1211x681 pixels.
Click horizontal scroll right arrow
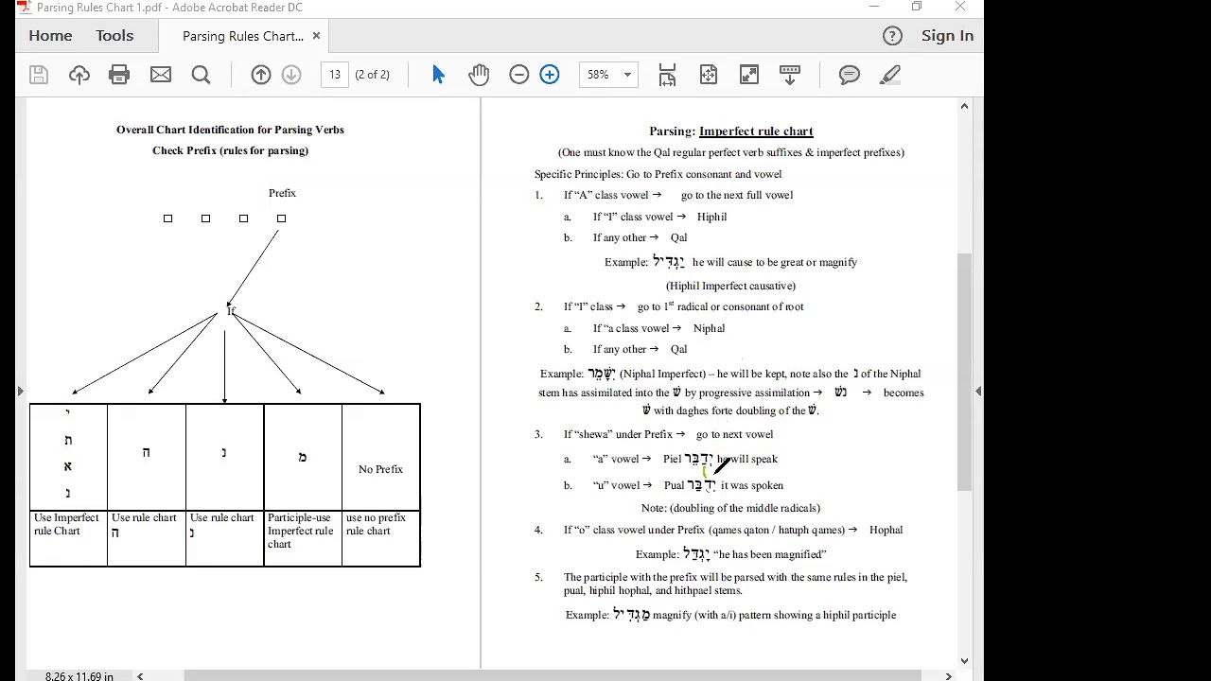click(948, 675)
